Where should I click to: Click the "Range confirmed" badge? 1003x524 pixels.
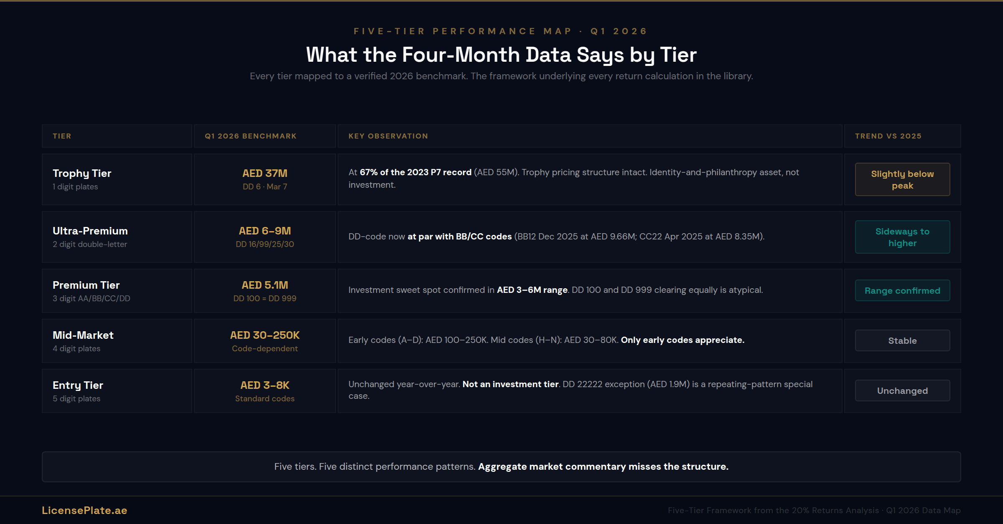coord(902,290)
